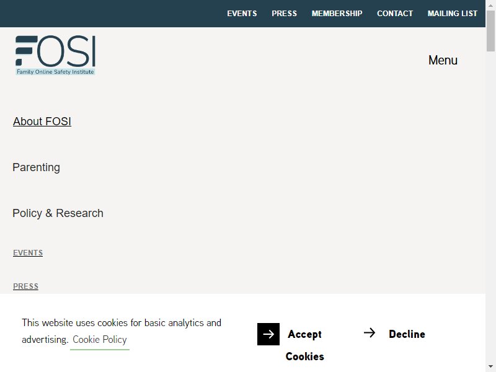Click the black Accept Cookies arrow icon

(x=268, y=334)
